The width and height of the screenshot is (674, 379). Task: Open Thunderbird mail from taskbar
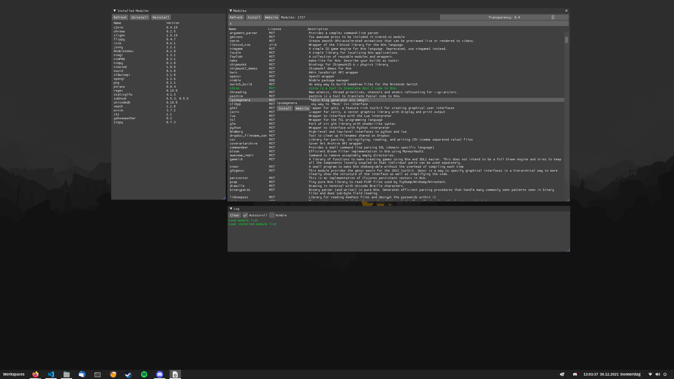pyautogui.click(x=82, y=374)
